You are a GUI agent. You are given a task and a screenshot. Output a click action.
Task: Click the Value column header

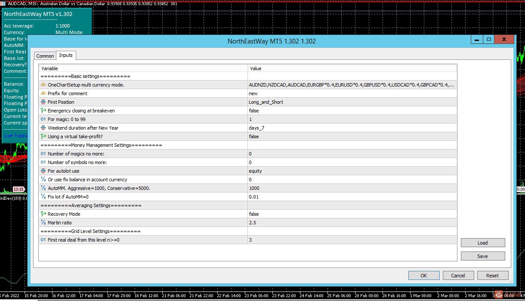[352, 68]
